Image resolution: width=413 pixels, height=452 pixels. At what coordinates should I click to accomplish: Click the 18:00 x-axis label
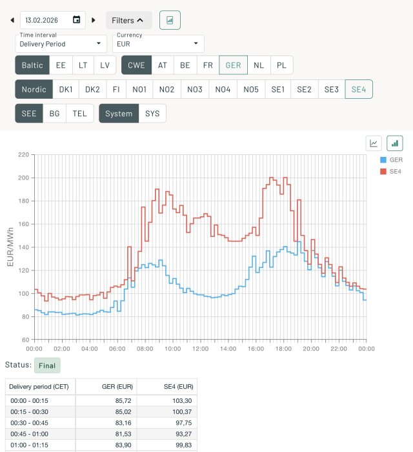283,349
